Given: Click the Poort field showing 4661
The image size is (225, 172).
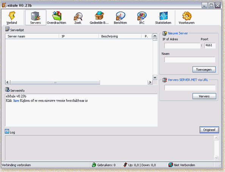Looking at the screenshot, I should pos(210,46).
